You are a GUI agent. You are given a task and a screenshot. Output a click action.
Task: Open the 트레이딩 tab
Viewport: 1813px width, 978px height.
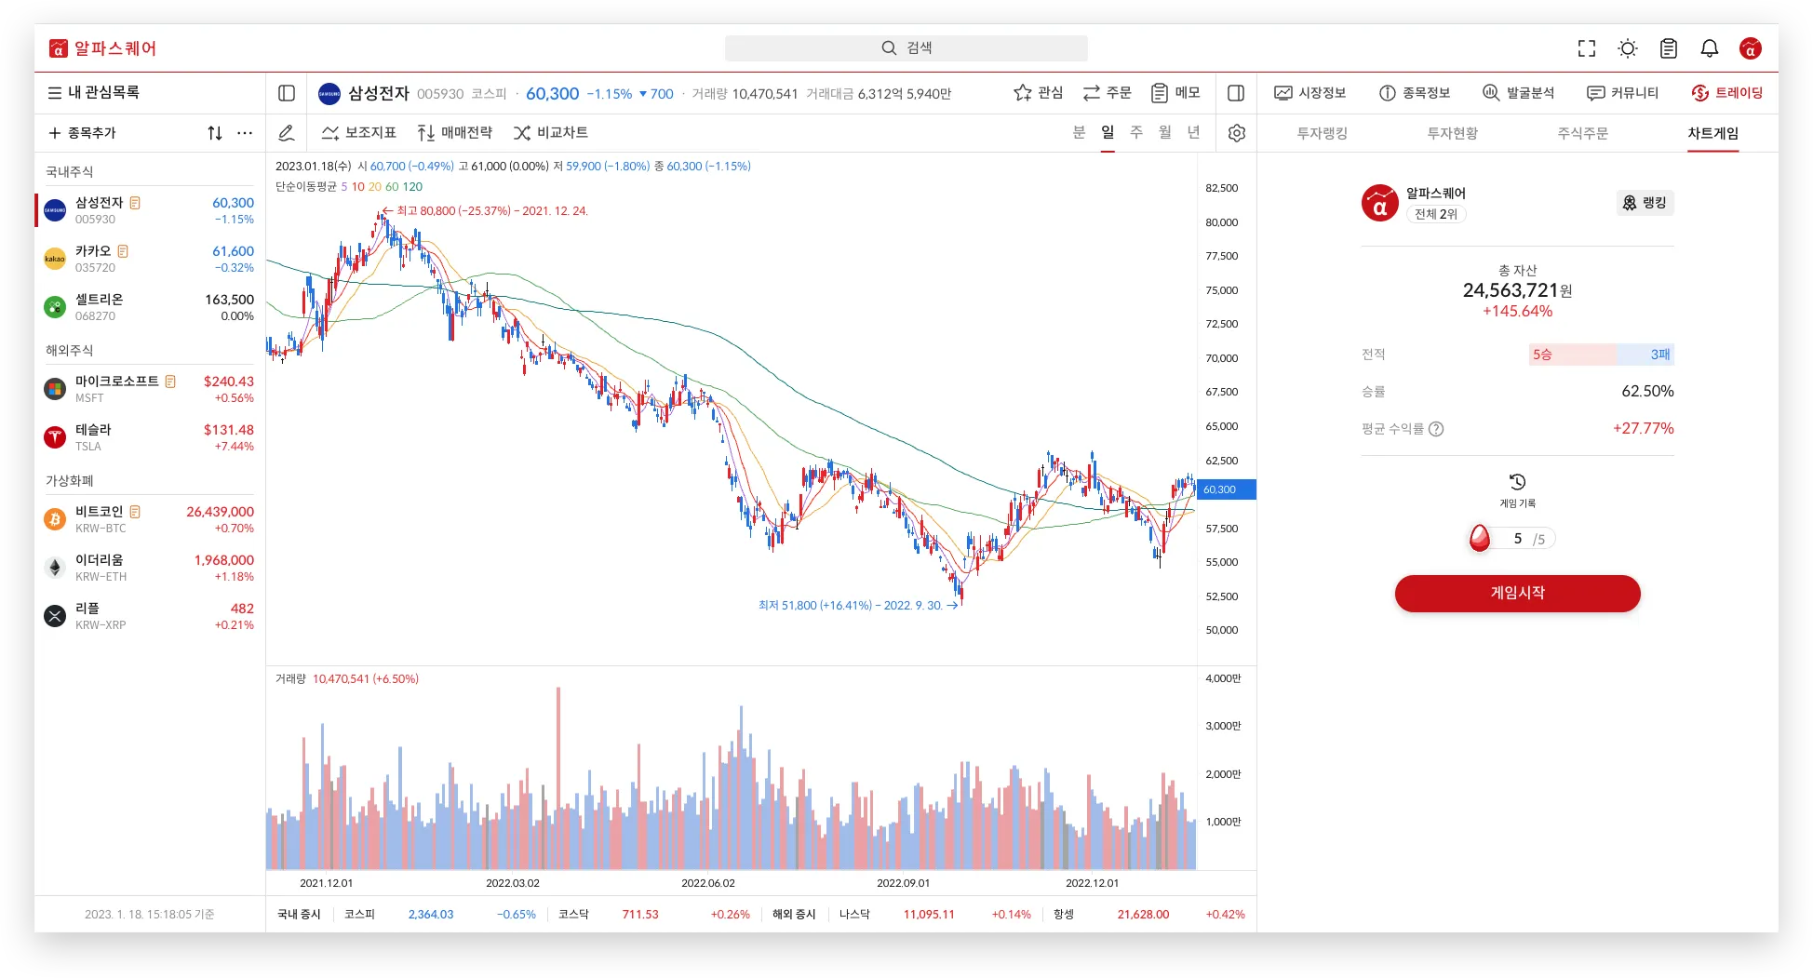click(1727, 93)
